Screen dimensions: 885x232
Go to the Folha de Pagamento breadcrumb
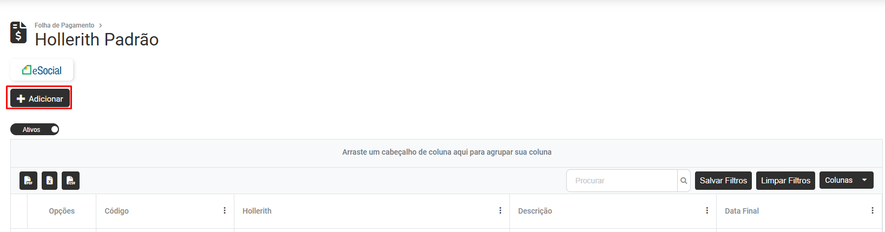pyautogui.click(x=64, y=25)
